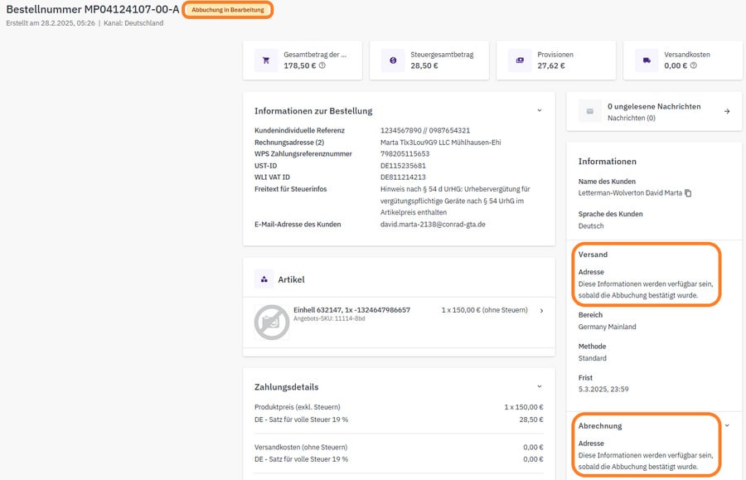Click the Artikel section icon
The height and width of the screenshot is (480, 746).
264,280
